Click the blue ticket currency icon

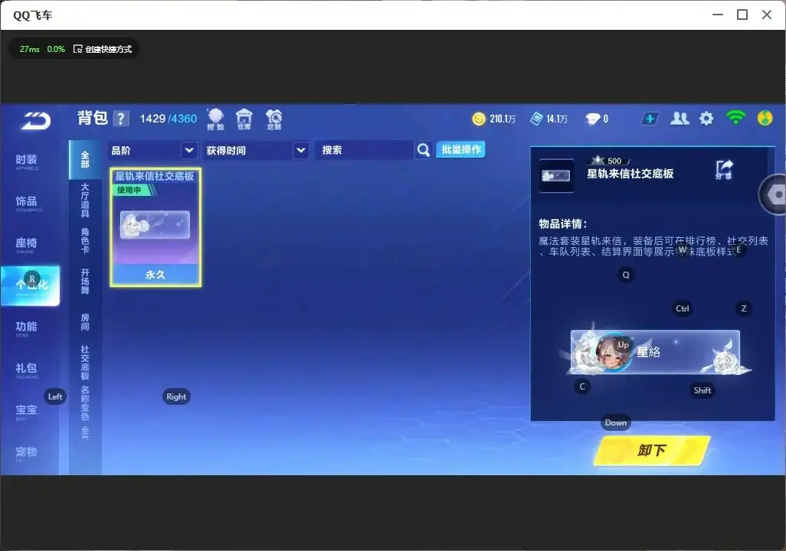(536, 119)
